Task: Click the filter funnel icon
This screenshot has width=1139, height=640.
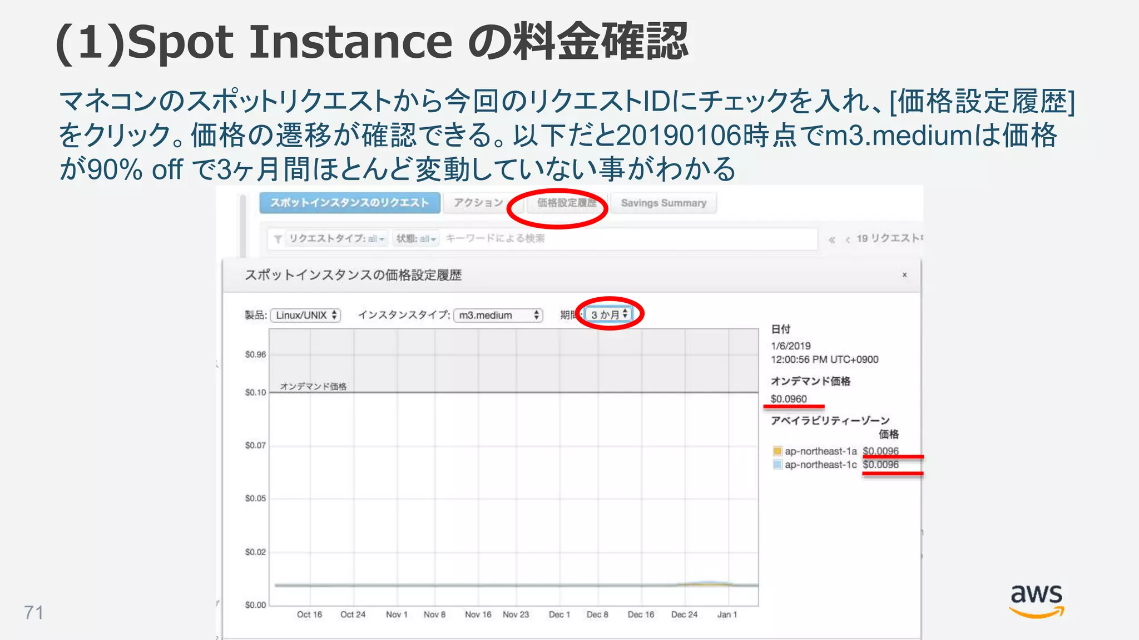Action: (278, 239)
